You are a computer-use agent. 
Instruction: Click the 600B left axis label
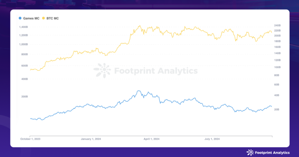[24, 66]
